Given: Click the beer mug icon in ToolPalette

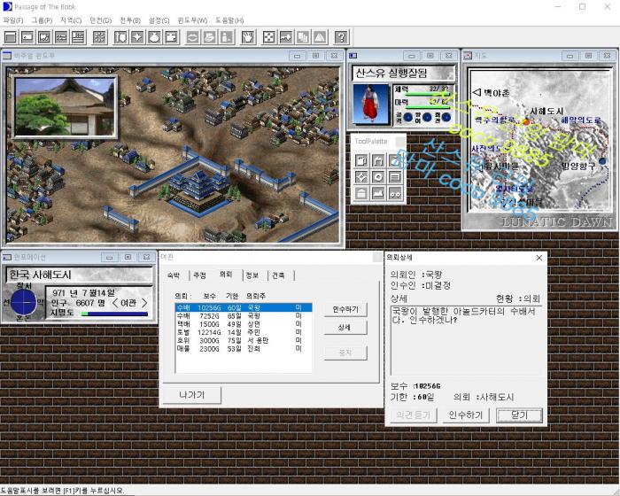Looking at the screenshot, I should (x=361, y=160).
